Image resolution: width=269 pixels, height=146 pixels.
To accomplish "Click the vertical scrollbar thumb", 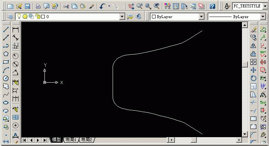I will (x=245, y=65).
